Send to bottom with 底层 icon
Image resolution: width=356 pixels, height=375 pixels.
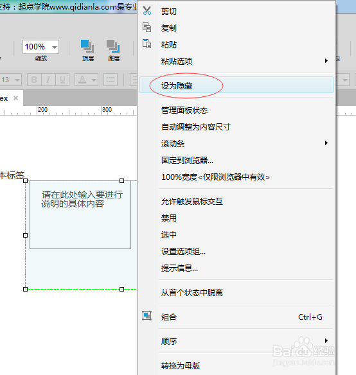click(x=113, y=46)
